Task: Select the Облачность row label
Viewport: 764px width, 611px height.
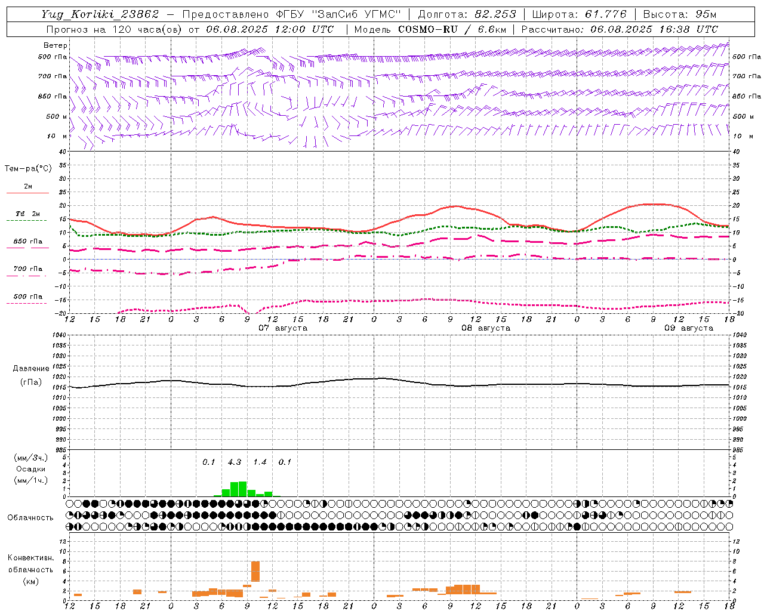Action: point(30,518)
